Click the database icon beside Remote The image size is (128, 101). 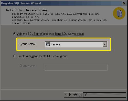(48, 44)
